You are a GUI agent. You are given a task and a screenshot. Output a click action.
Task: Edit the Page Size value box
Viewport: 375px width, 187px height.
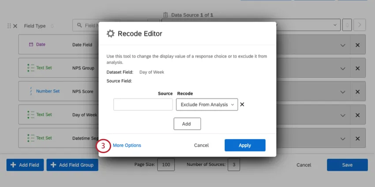coord(166,165)
